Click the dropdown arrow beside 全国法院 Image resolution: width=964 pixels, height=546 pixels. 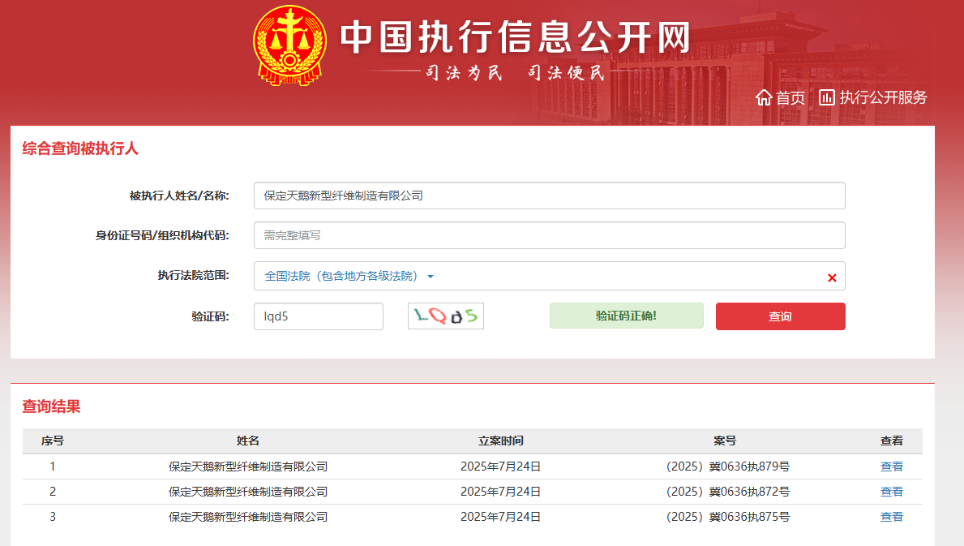(431, 277)
